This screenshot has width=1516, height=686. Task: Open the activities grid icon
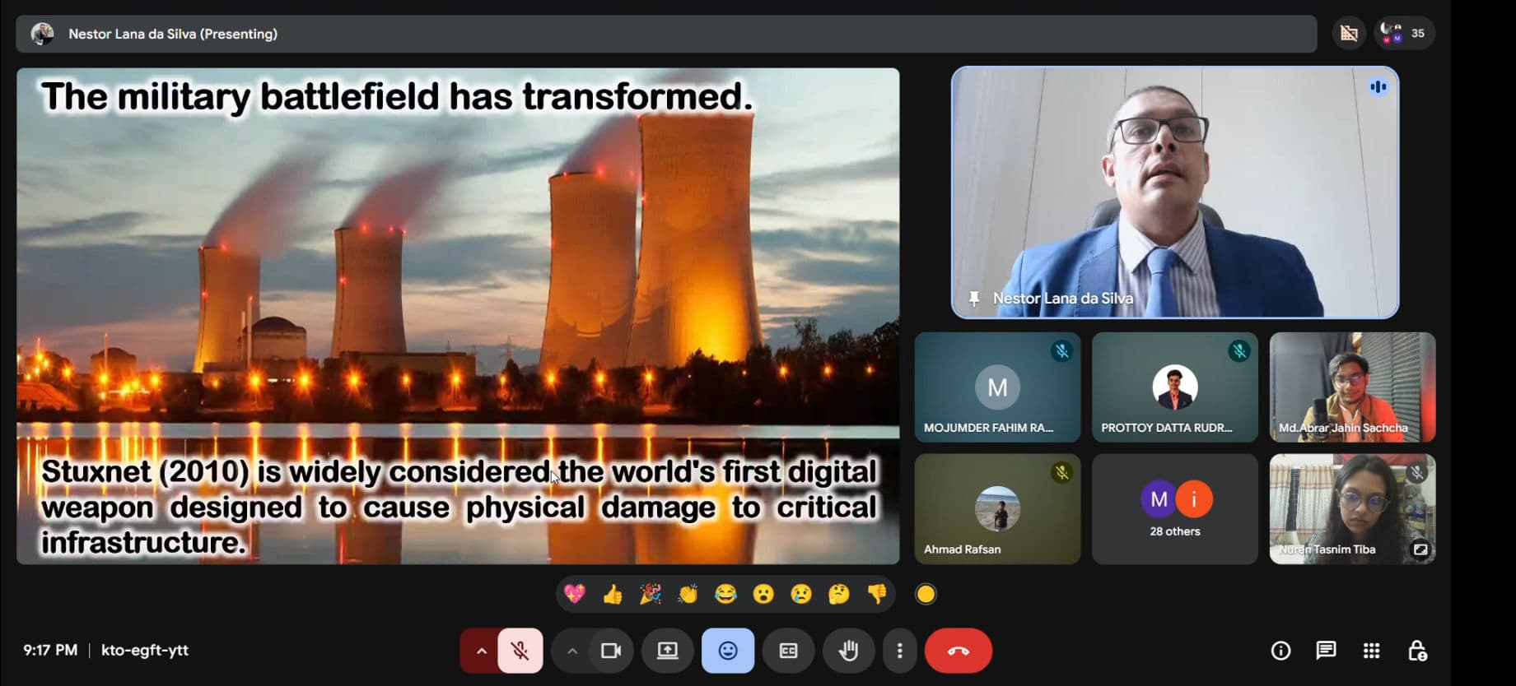click(x=1371, y=651)
